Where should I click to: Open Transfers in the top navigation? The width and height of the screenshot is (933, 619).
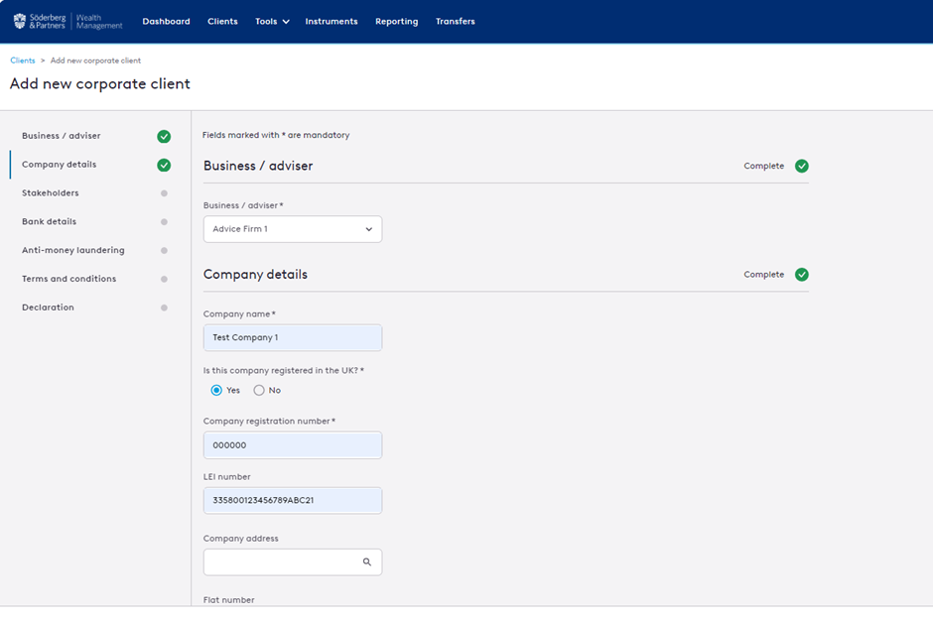(x=455, y=22)
